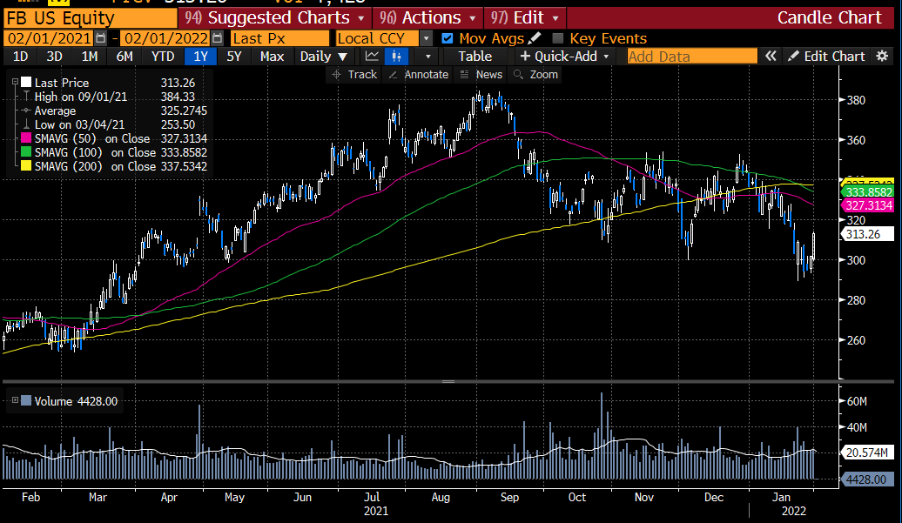Select the candle chart type icon
The height and width of the screenshot is (523, 902).
(397, 56)
